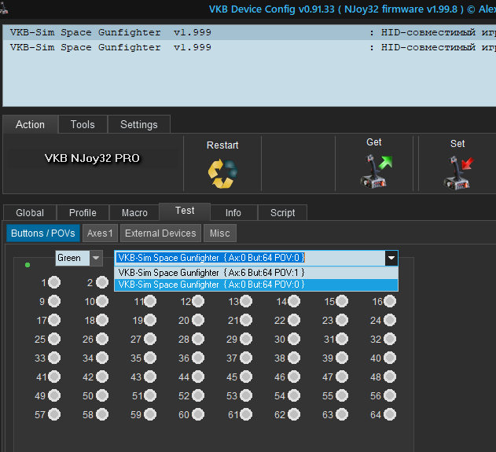Click button indicator 54

(294, 395)
